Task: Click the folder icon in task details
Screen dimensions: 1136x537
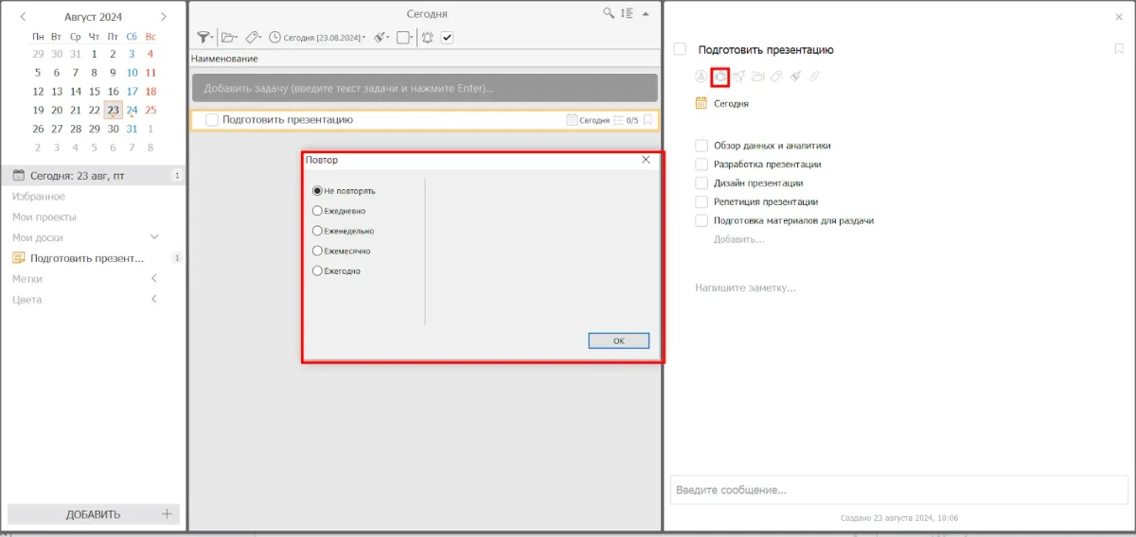Action: 757,77
